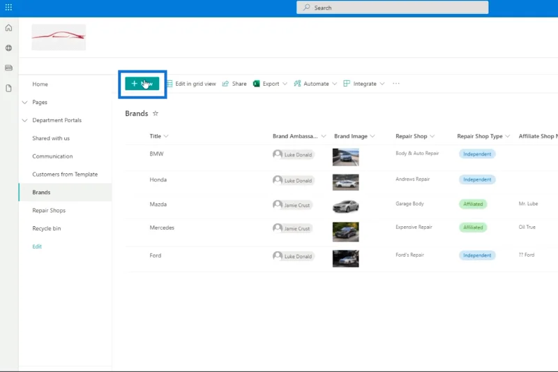Open the Honda brand image thumbnail
The image size is (558, 372).
[345, 182]
